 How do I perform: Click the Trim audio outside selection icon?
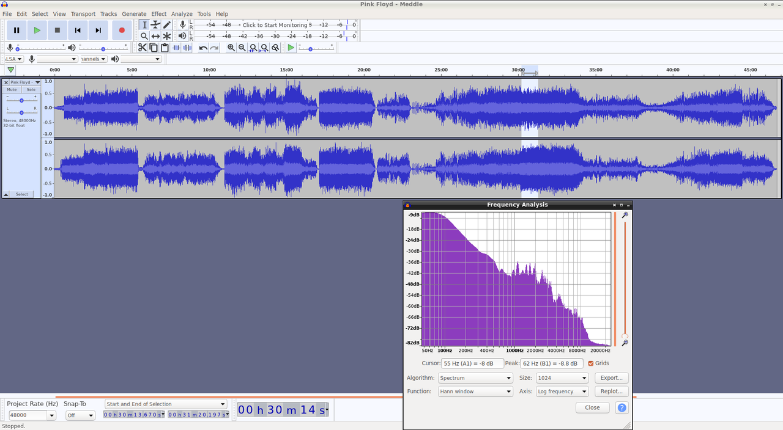tap(176, 48)
